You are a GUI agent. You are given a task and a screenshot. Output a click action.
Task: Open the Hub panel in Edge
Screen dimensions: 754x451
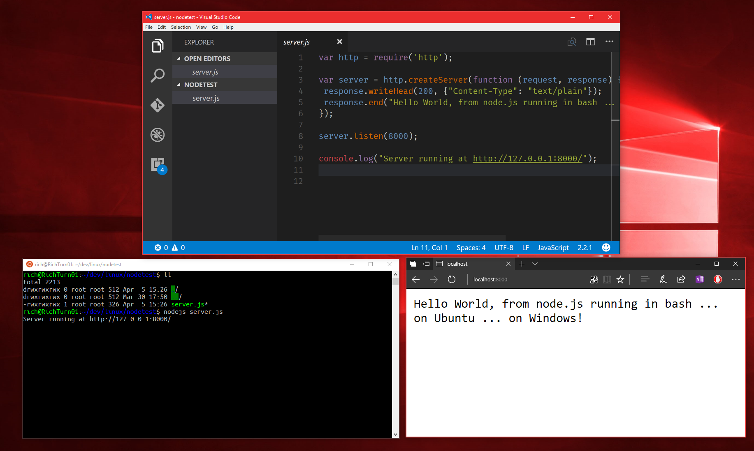(x=645, y=279)
